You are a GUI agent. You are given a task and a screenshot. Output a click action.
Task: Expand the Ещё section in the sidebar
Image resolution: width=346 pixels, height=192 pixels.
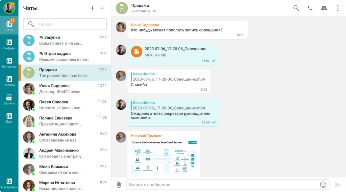point(9,118)
